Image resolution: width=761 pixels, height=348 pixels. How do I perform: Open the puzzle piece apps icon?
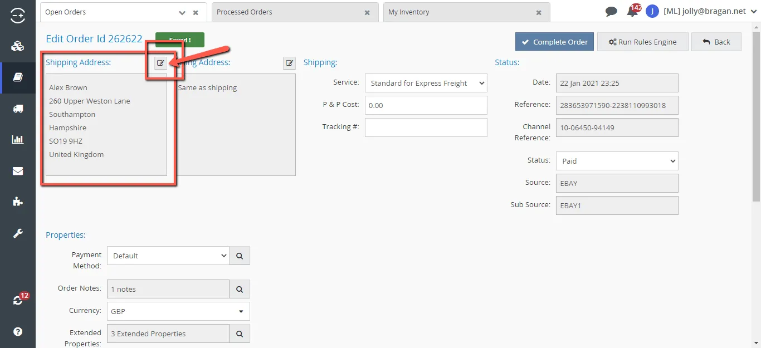(x=18, y=202)
